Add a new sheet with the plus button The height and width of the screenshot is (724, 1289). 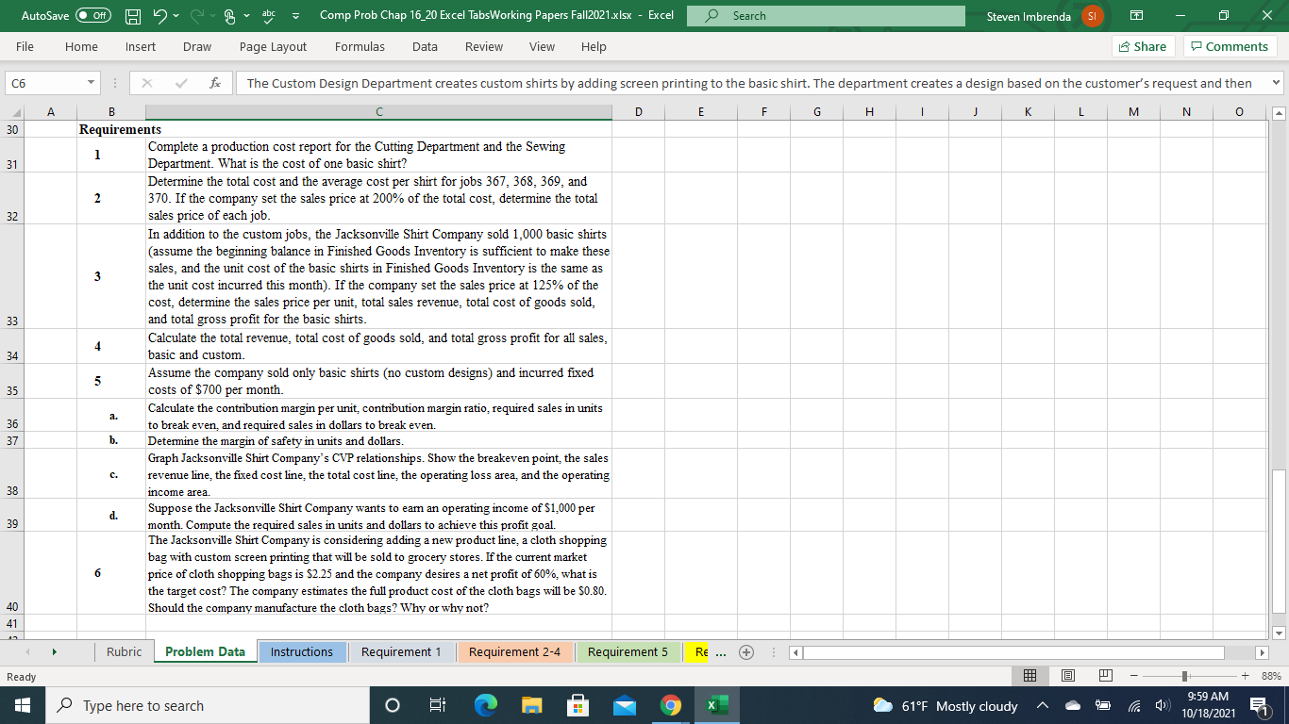pos(745,651)
